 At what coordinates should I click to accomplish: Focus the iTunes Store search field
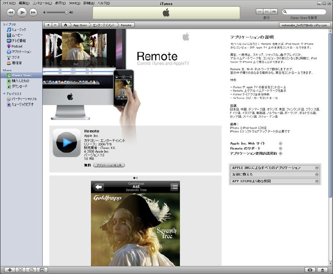coord(304,12)
